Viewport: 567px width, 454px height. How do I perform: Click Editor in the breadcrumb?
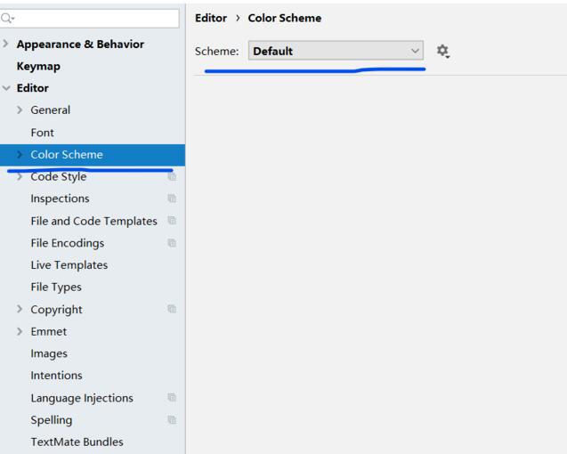click(211, 18)
